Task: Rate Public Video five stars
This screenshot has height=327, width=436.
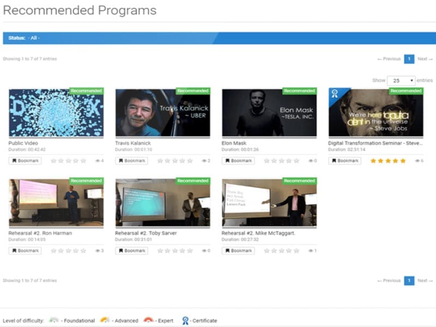Action: coord(83,161)
